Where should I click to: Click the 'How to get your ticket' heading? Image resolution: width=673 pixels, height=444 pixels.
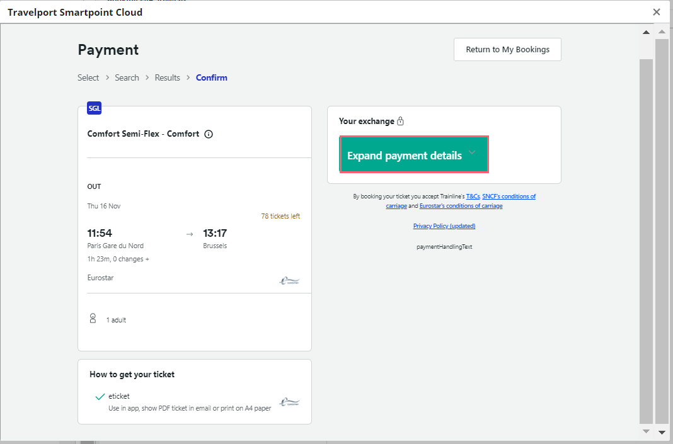(x=132, y=374)
